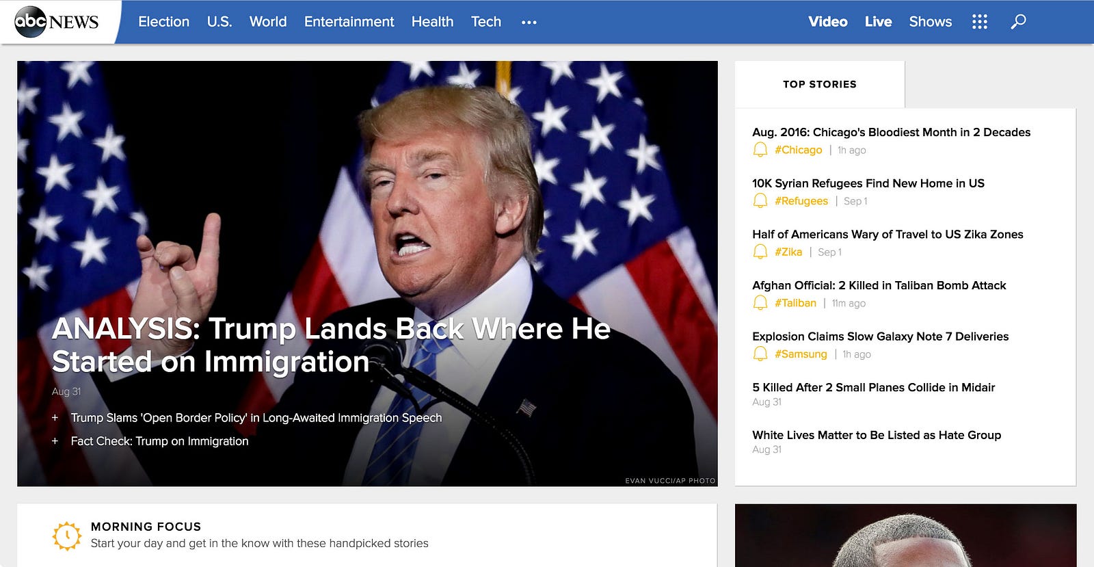The width and height of the screenshot is (1094, 567).
Task: Expand plus icon beside Trump Slams story
Action: [55, 418]
